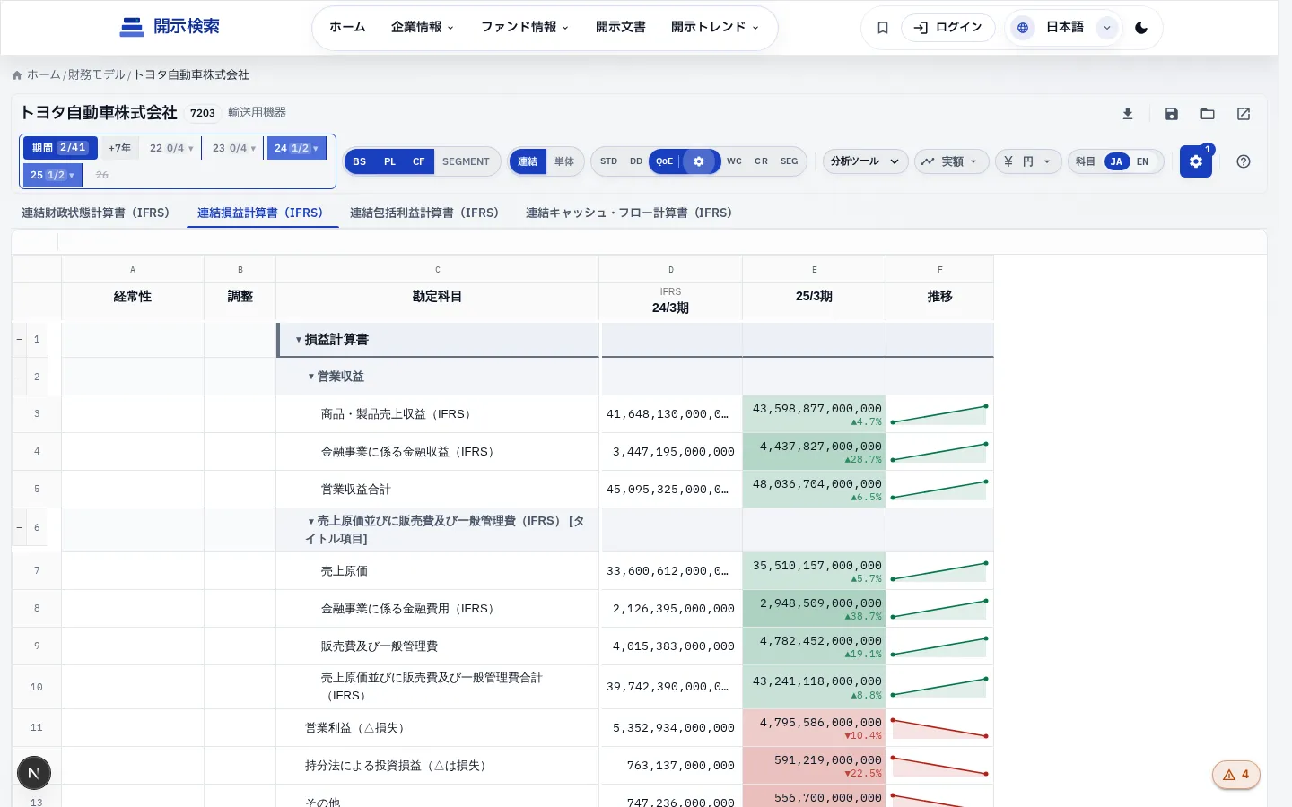Switch account labels to EN

(x=1142, y=161)
